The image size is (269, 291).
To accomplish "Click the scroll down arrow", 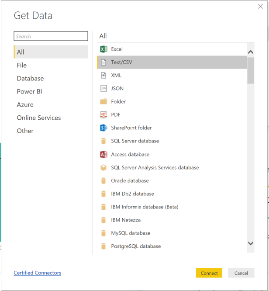I will pyautogui.click(x=251, y=243).
